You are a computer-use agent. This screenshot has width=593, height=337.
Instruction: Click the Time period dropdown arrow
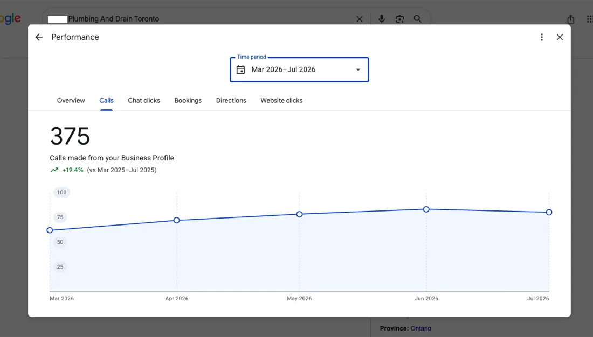tap(358, 69)
